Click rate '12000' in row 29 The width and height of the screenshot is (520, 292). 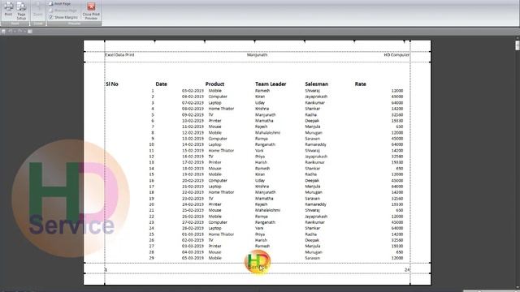(397, 258)
